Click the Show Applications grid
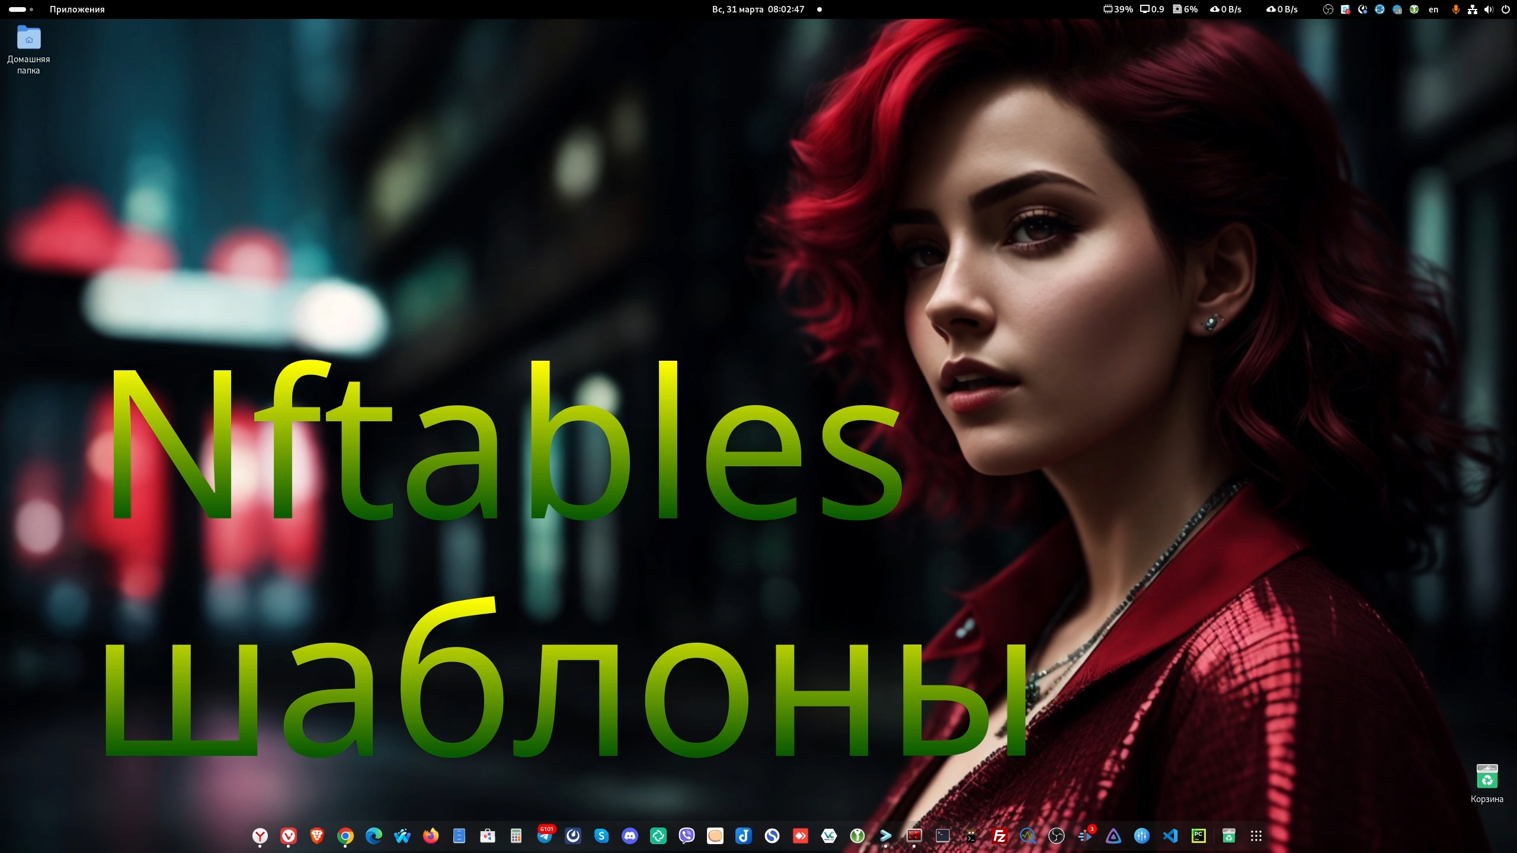 (x=1256, y=836)
